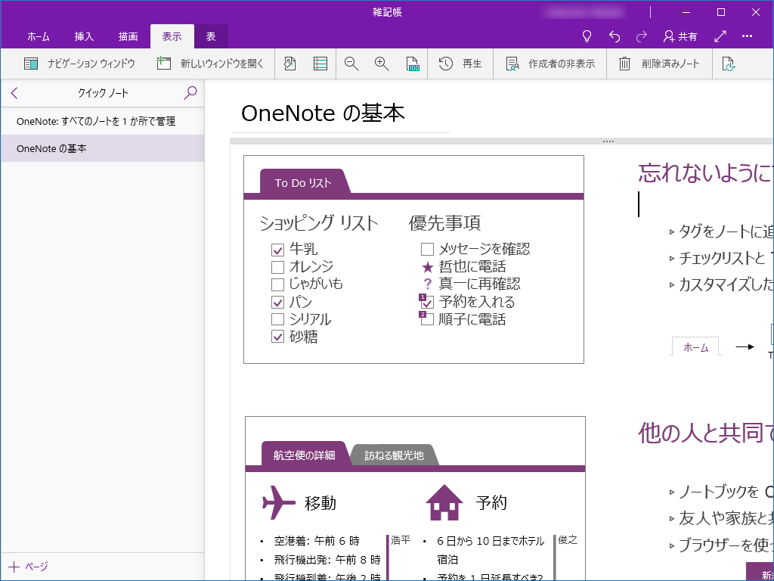This screenshot has height=581, width=774.
Task: Uncheck the 牛乳 checkbox
Action: (278, 250)
